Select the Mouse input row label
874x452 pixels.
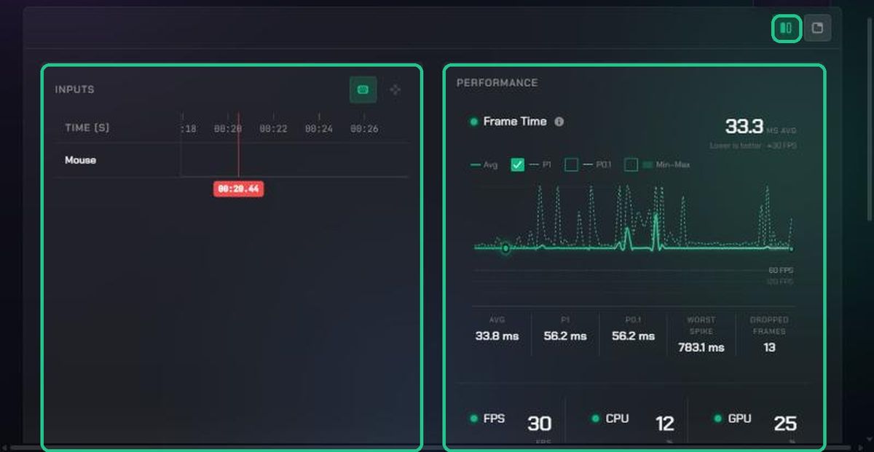(x=80, y=160)
